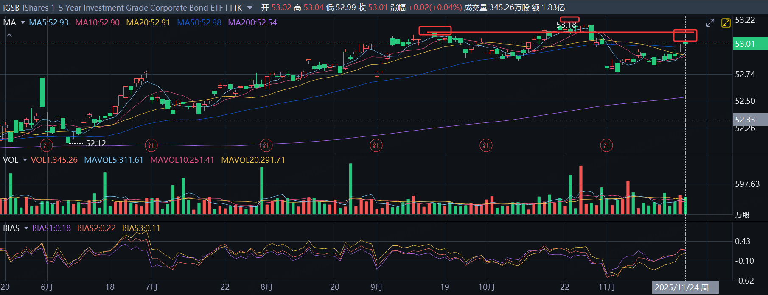Click the 0.43 BIAS axis label

coord(743,241)
